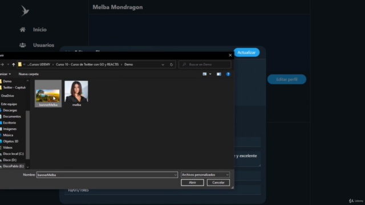The width and height of the screenshot is (365, 205).
Task: Click the navigation pane scrollbar thumb
Action: tap(27, 135)
